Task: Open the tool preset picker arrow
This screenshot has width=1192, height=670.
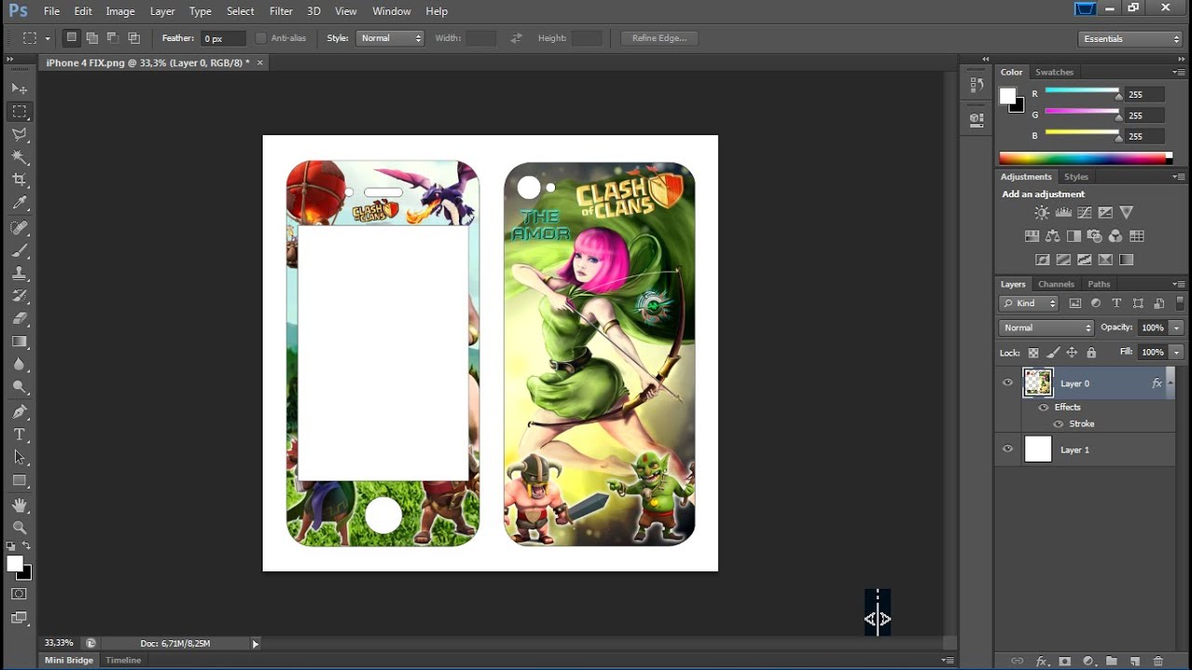Action: [x=47, y=39]
